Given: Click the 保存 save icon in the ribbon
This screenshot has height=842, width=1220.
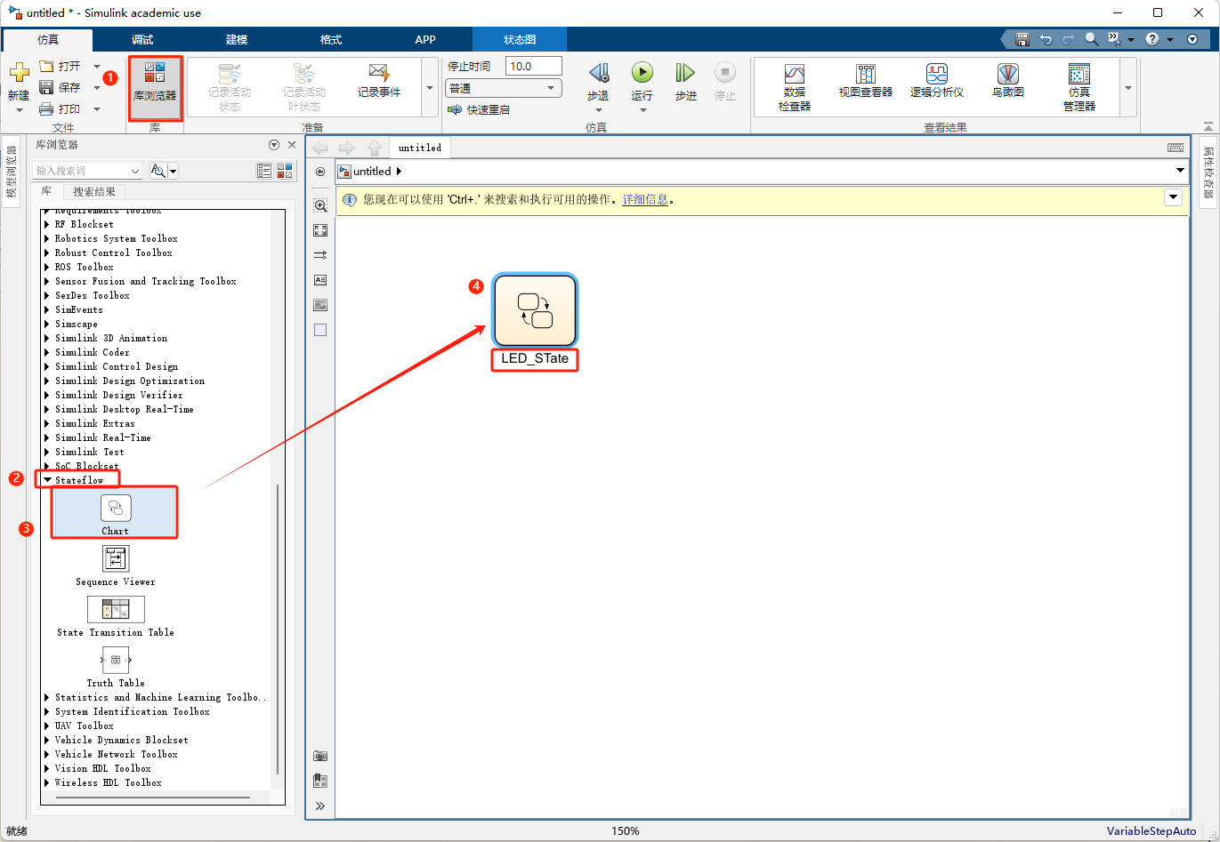Looking at the screenshot, I should click(47, 88).
